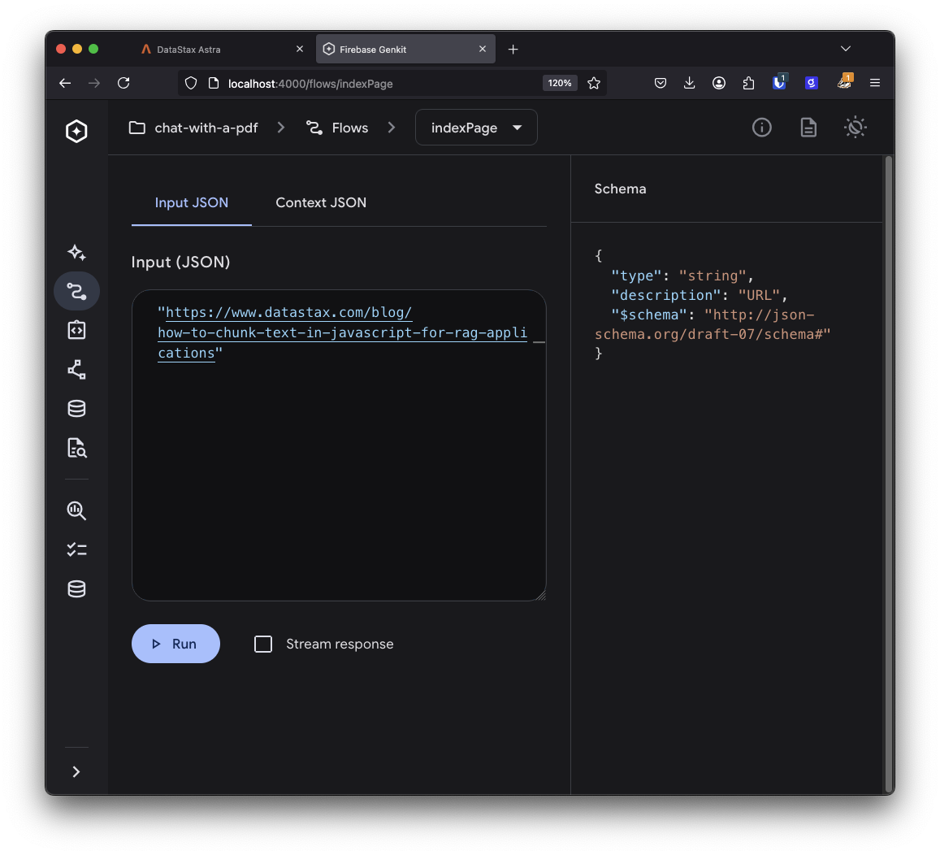Expand the sidebar with the chevron arrow
940x855 pixels.
(x=76, y=771)
